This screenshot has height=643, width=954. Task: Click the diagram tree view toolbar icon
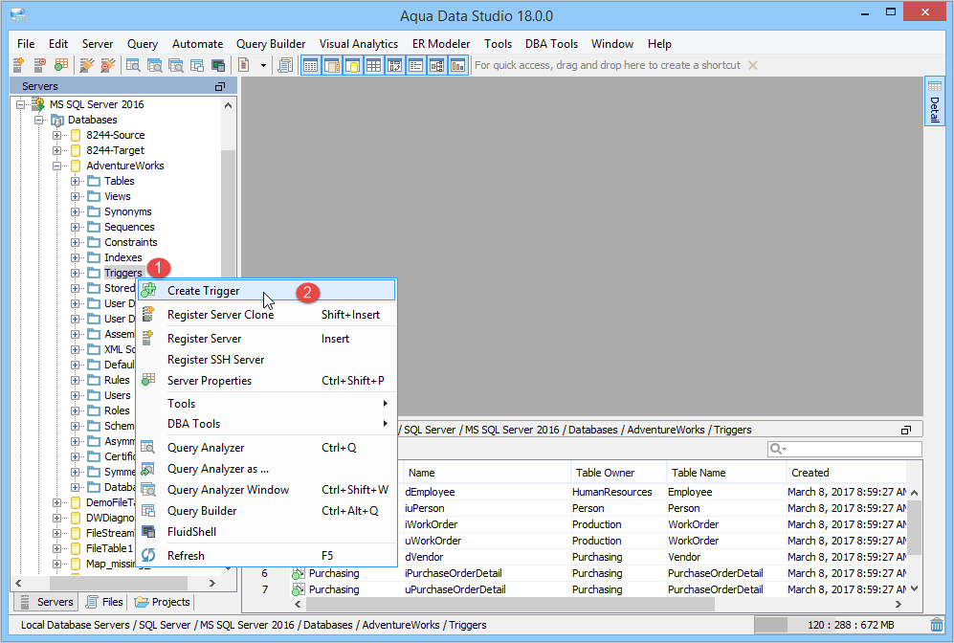437,65
